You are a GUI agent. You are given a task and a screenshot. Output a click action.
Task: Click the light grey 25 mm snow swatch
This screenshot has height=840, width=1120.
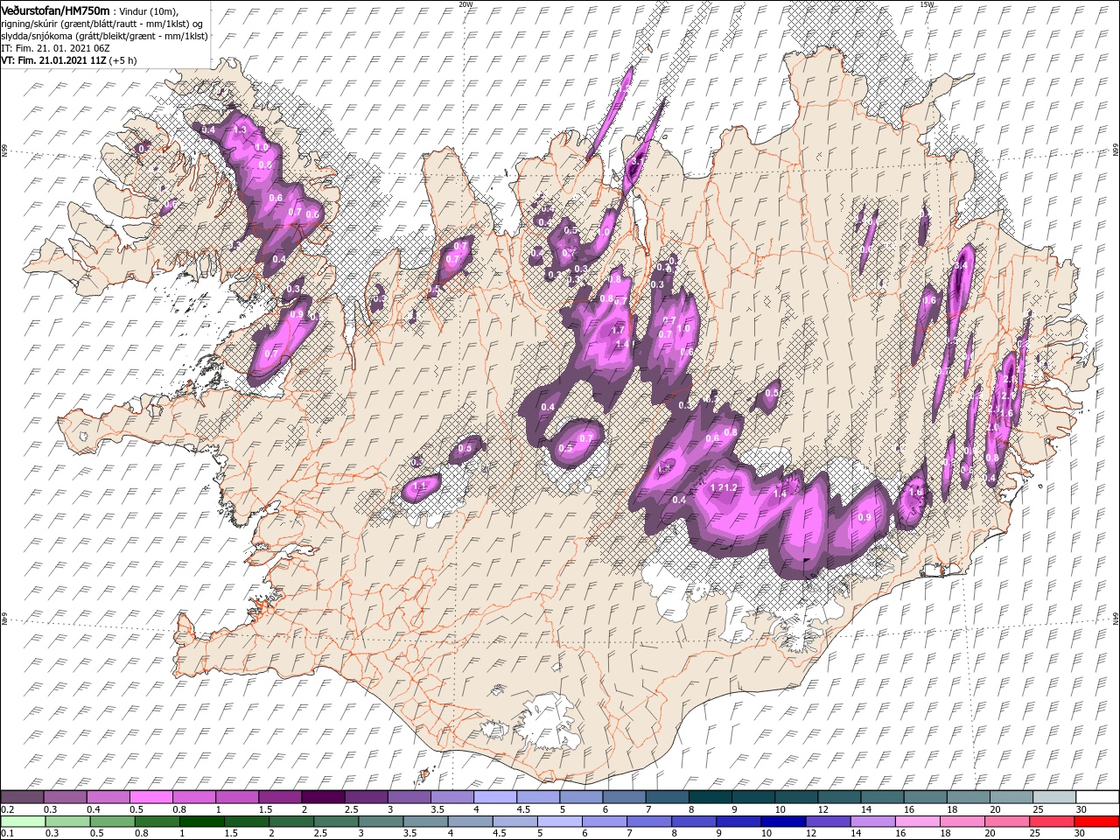click(x=1054, y=797)
